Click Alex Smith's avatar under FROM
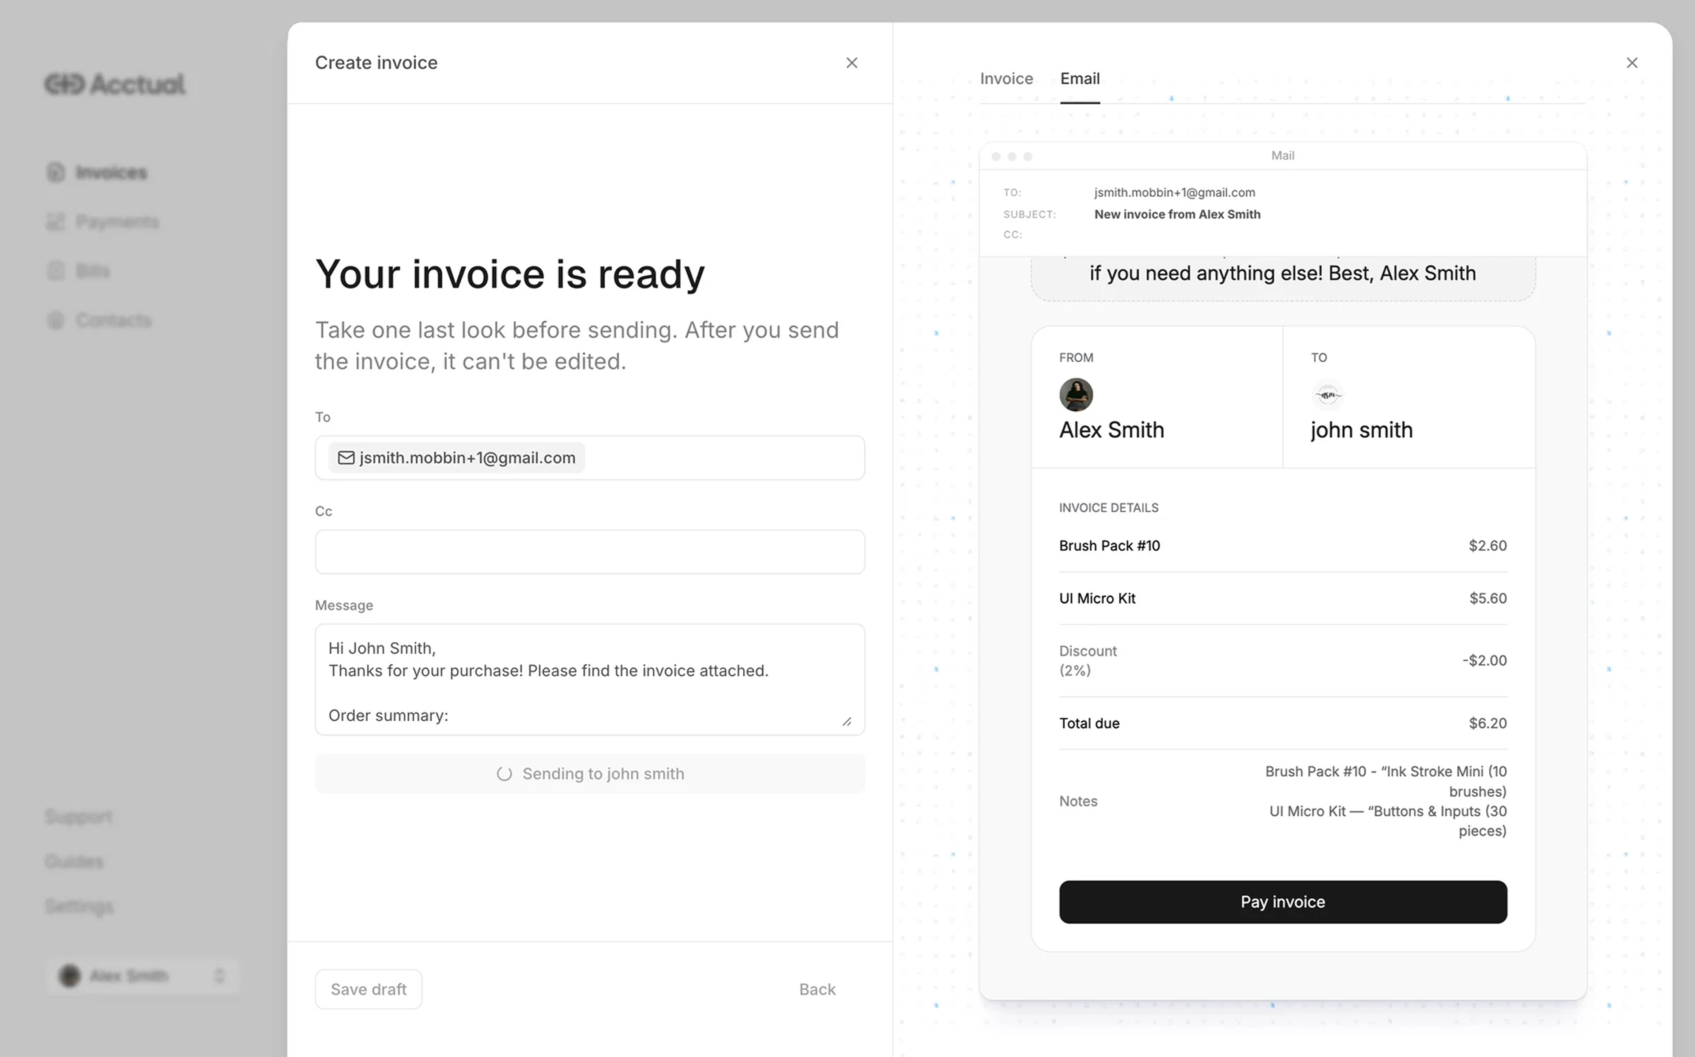This screenshot has width=1695, height=1057. [1075, 395]
